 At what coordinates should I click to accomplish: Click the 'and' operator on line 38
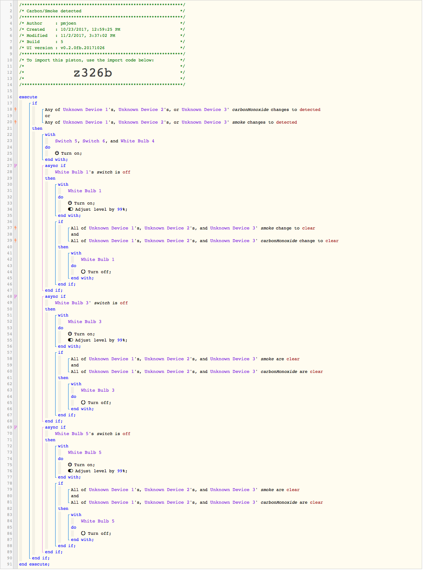pos(75,234)
